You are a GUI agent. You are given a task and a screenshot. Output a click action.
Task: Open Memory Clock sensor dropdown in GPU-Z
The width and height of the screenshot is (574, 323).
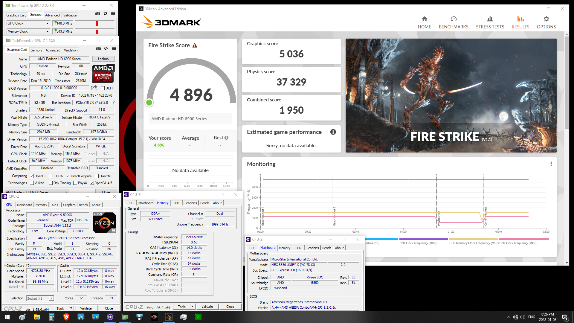click(48, 31)
